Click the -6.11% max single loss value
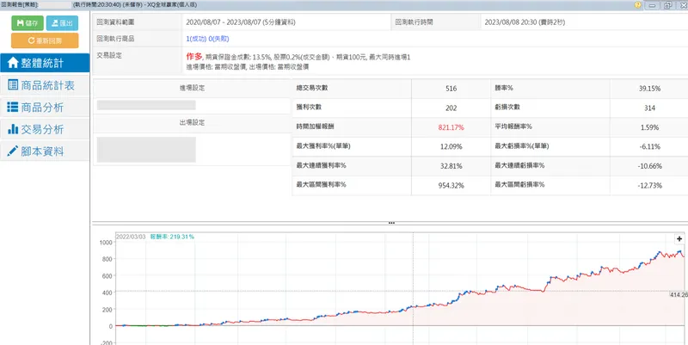 (650, 146)
